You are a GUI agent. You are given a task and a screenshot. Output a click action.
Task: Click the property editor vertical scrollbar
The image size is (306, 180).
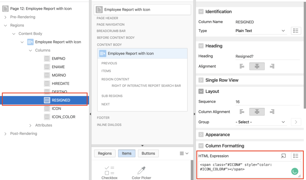(305, 56)
